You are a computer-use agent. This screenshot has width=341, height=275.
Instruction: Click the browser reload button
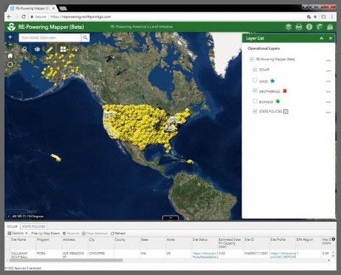click(24, 17)
